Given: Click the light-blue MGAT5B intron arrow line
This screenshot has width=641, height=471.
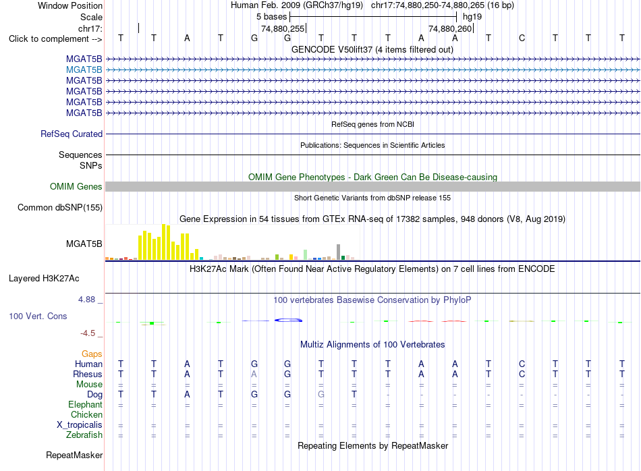Looking at the screenshot, I should coord(372,70).
